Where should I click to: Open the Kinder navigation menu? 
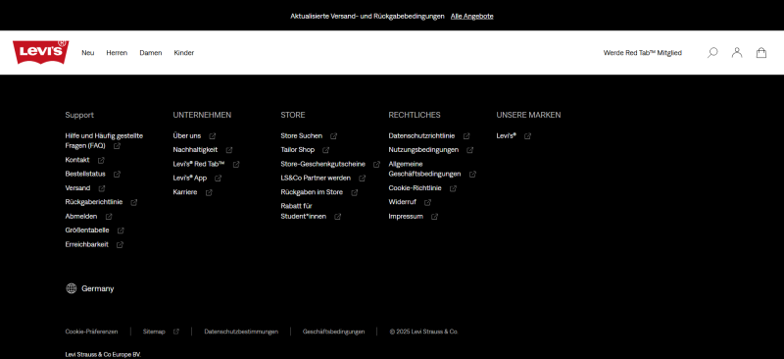(x=184, y=53)
